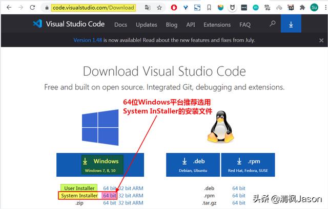Open the red hand ad-blocker extension
Viewport: 328px width, 209px height.
coord(174,8)
